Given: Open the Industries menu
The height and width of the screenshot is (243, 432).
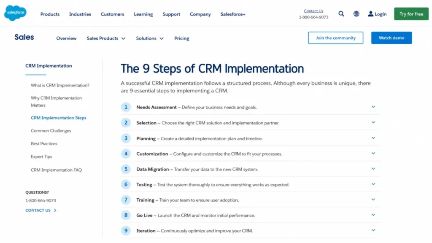Looking at the screenshot, I should point(80,14).
